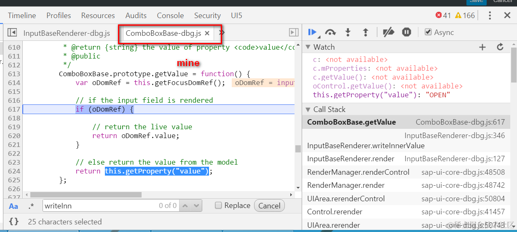Screen dimensions: 517x232
Task: Refresh watch expressions
Action: tap(500, 47)
